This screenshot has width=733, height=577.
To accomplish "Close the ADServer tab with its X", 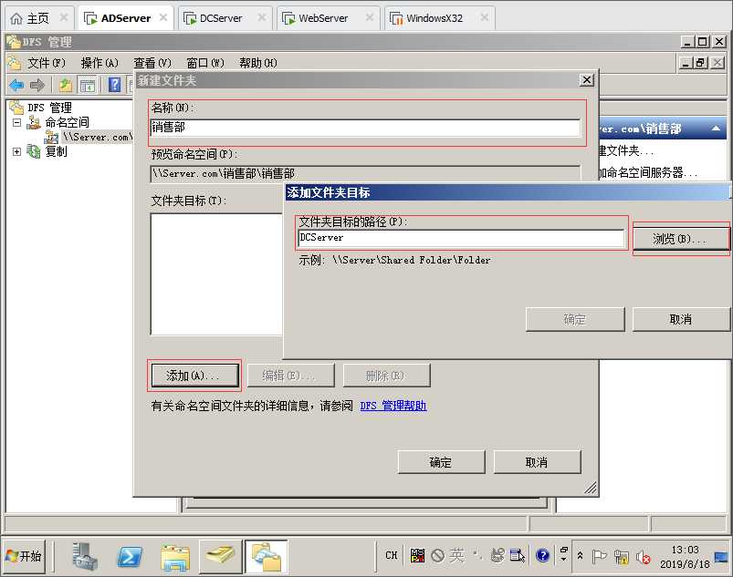I will tap(163, 17).
